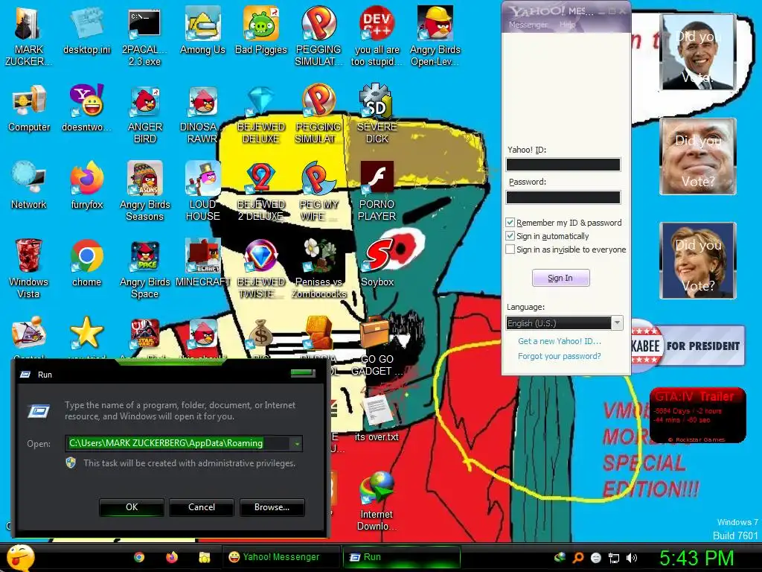Open the BEJEWED TWISTE... shortcut
Image resolution: width=762 pixels, height=572 pixels.
261,256
